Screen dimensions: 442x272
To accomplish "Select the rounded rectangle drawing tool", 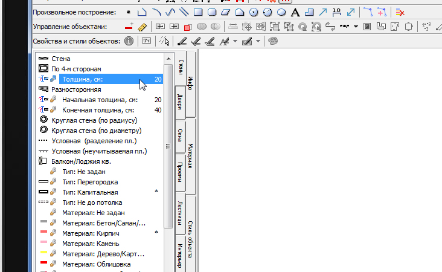I will point(212,12).
